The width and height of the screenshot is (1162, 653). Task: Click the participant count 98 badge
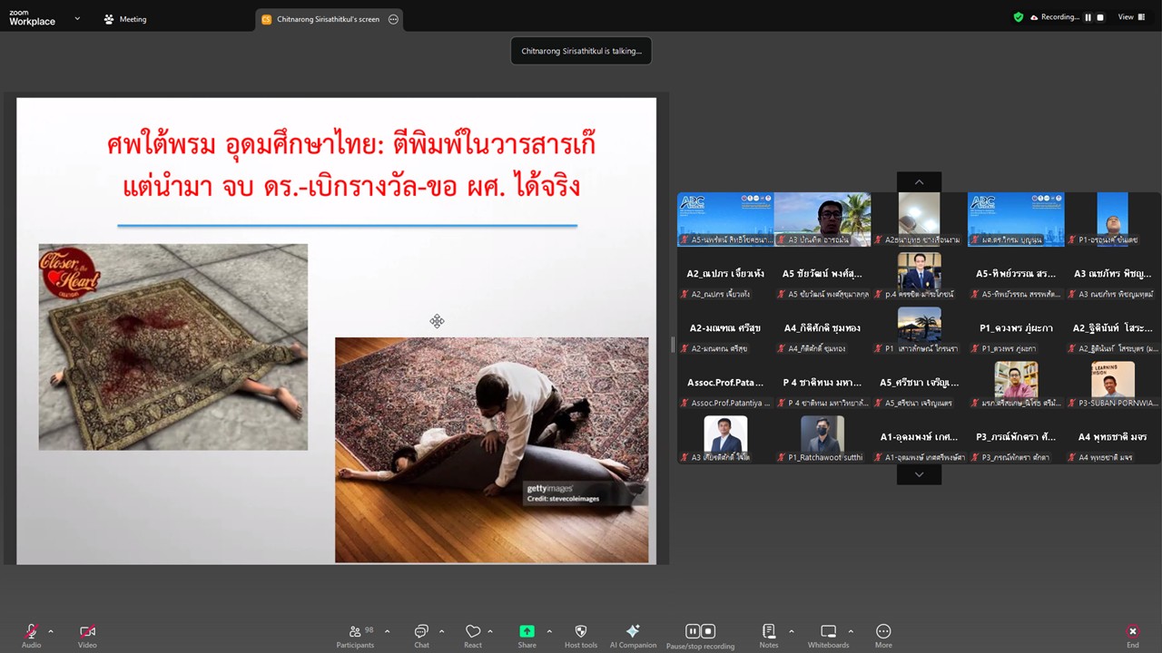click(x=369, y=629)
